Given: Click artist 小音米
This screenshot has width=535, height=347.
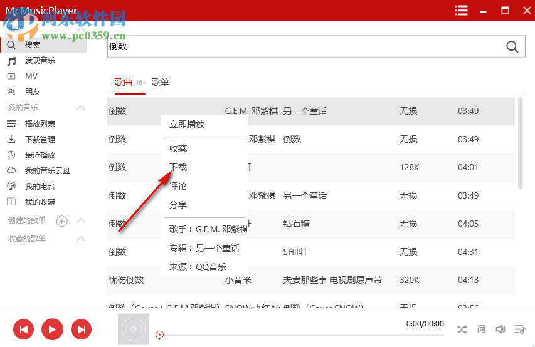Looking at the screenshot, I should (238, 280).
